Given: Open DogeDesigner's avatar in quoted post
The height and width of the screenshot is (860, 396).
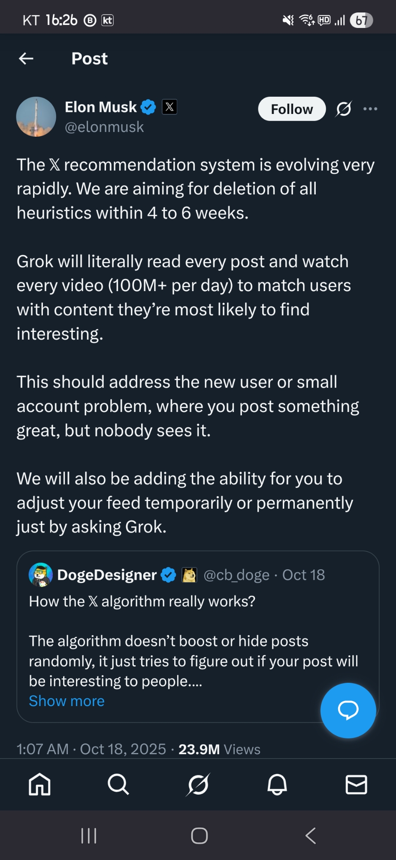Looking at the screenshot, I should (40, 575).
